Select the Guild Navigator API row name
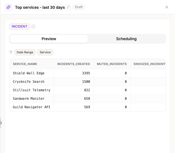 [x=32, y=107]
